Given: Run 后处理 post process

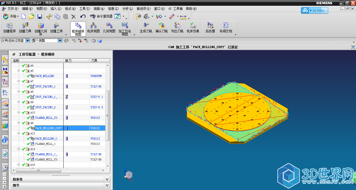Looking at the screenshot, I should pyautogui.click(x=210, y=28).
